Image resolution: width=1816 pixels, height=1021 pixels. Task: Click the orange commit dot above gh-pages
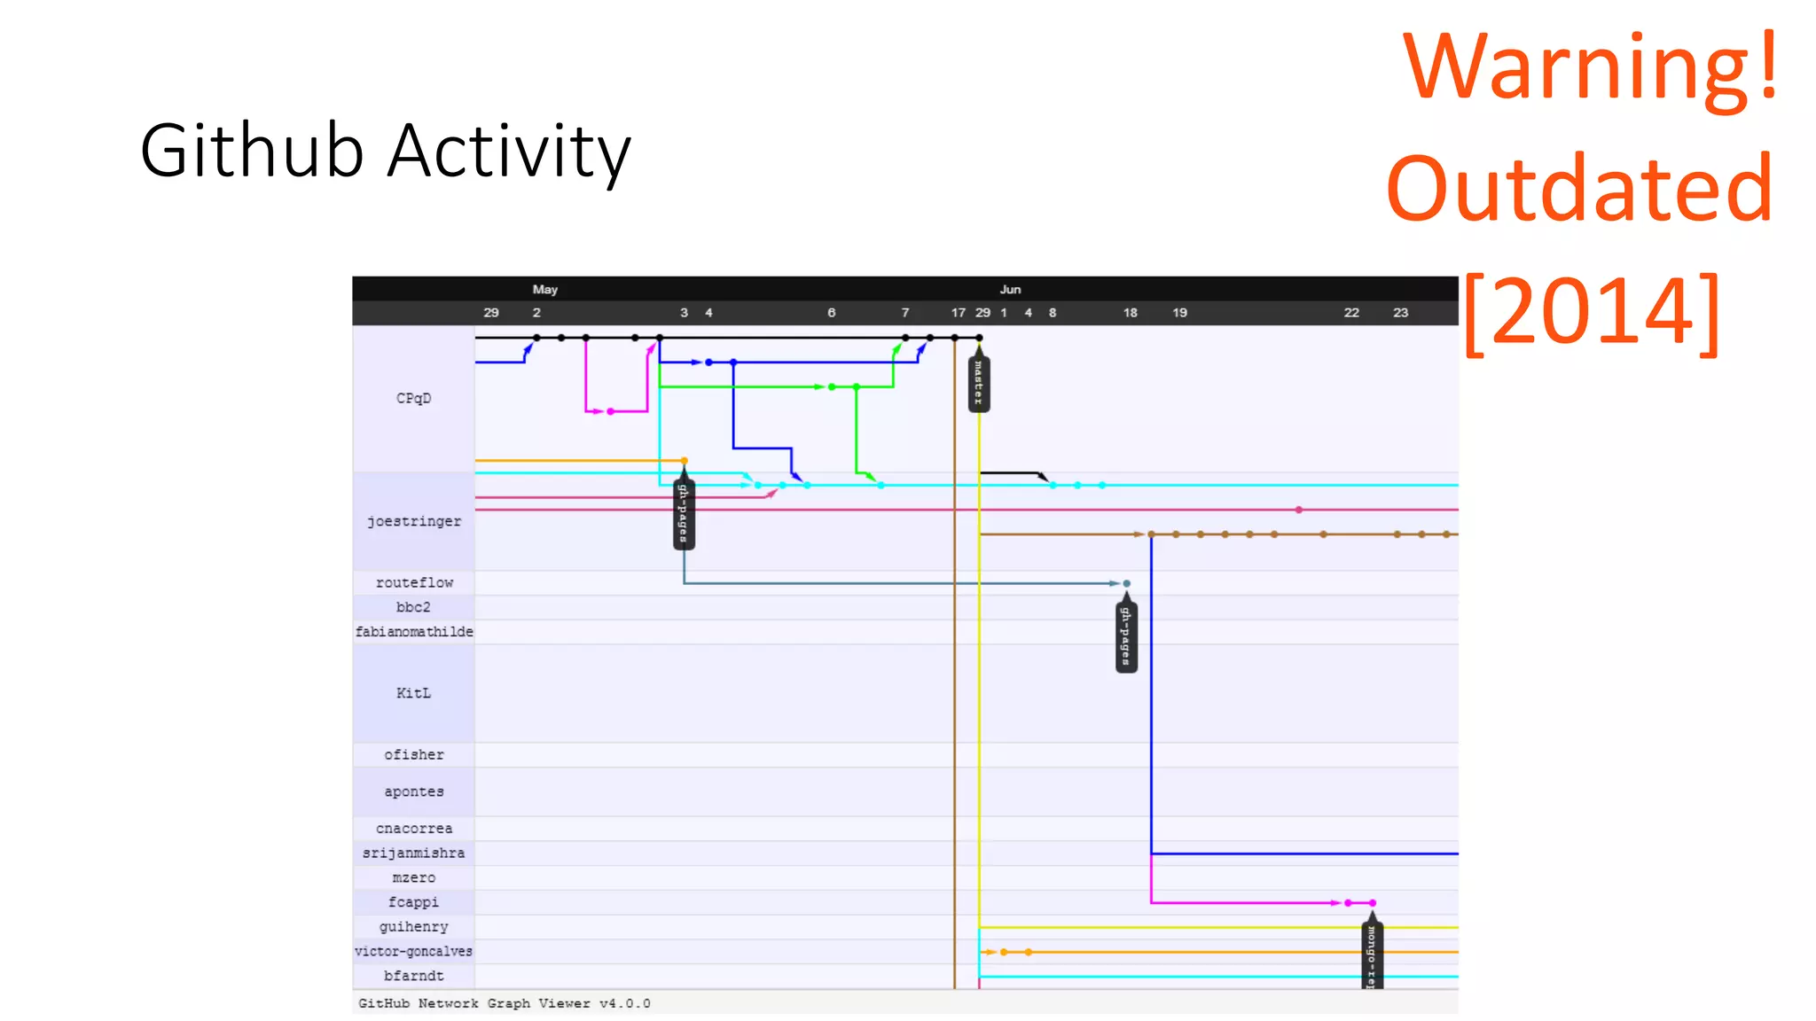click(x=684, y=461)
